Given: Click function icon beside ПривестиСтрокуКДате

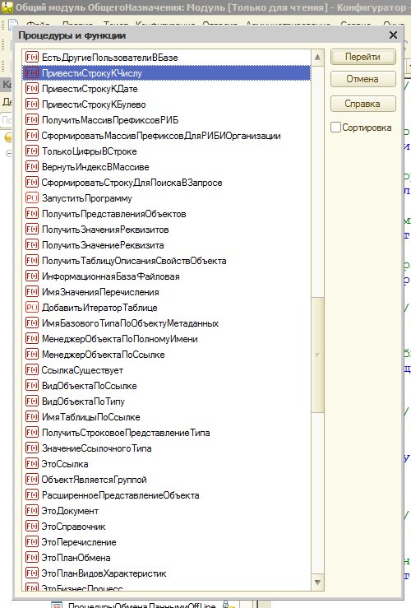Looking at the screenshot, I should click(x=32, y=89).
